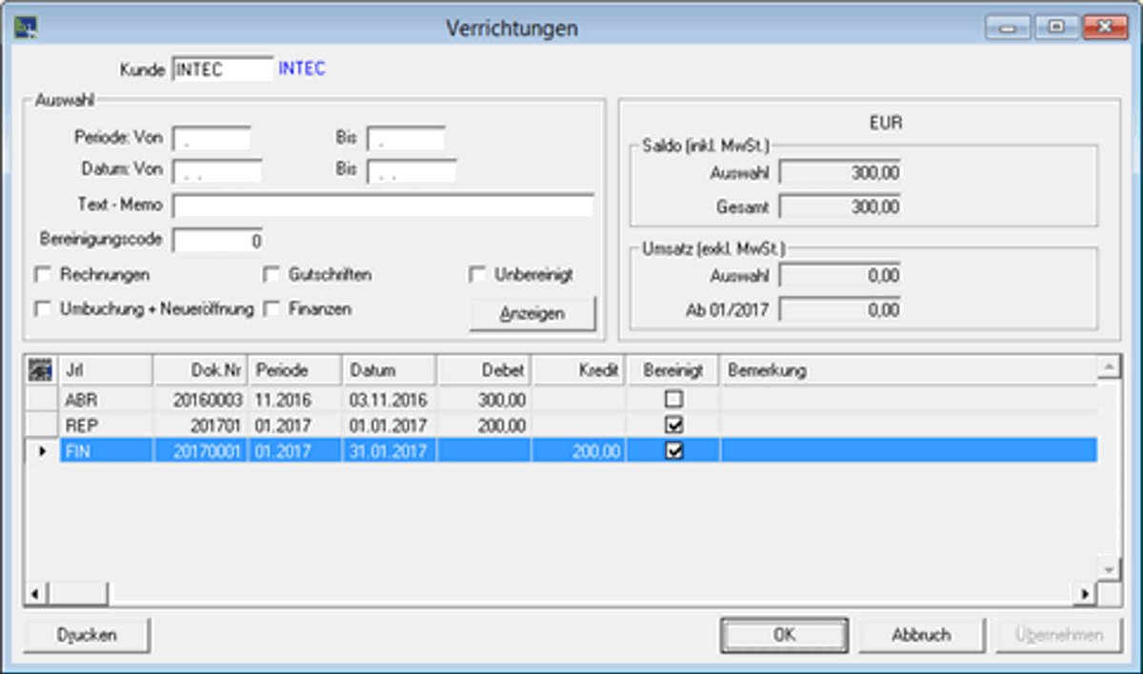Click the Bereinigt column header

click(673, 370)
